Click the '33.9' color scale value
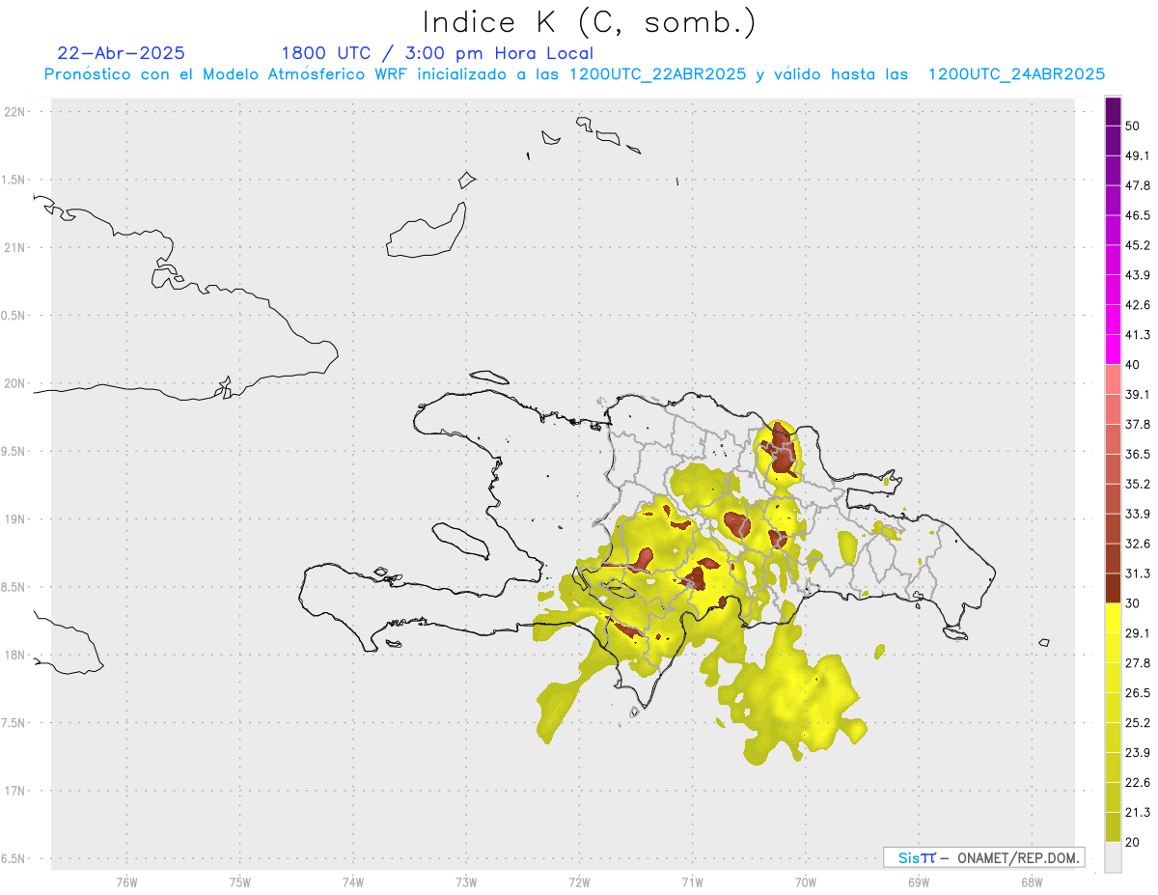This screenshot has width=1158, height=895. click(1138, 514)
